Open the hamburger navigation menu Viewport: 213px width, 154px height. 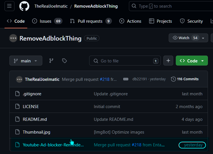click(x=9, y=6)
